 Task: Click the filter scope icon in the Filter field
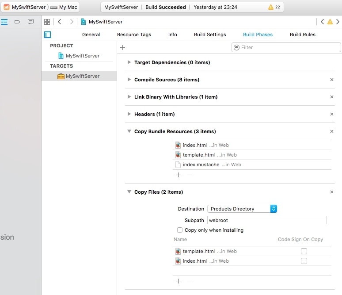[237, 47]
